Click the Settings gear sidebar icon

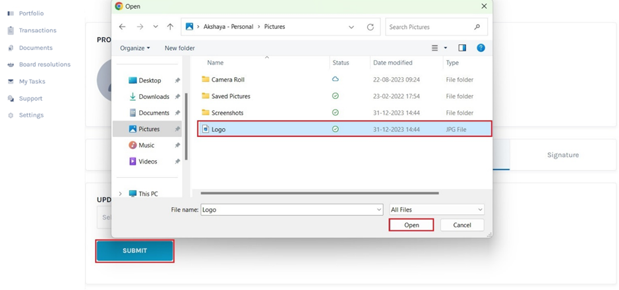[x=11, y=115]
